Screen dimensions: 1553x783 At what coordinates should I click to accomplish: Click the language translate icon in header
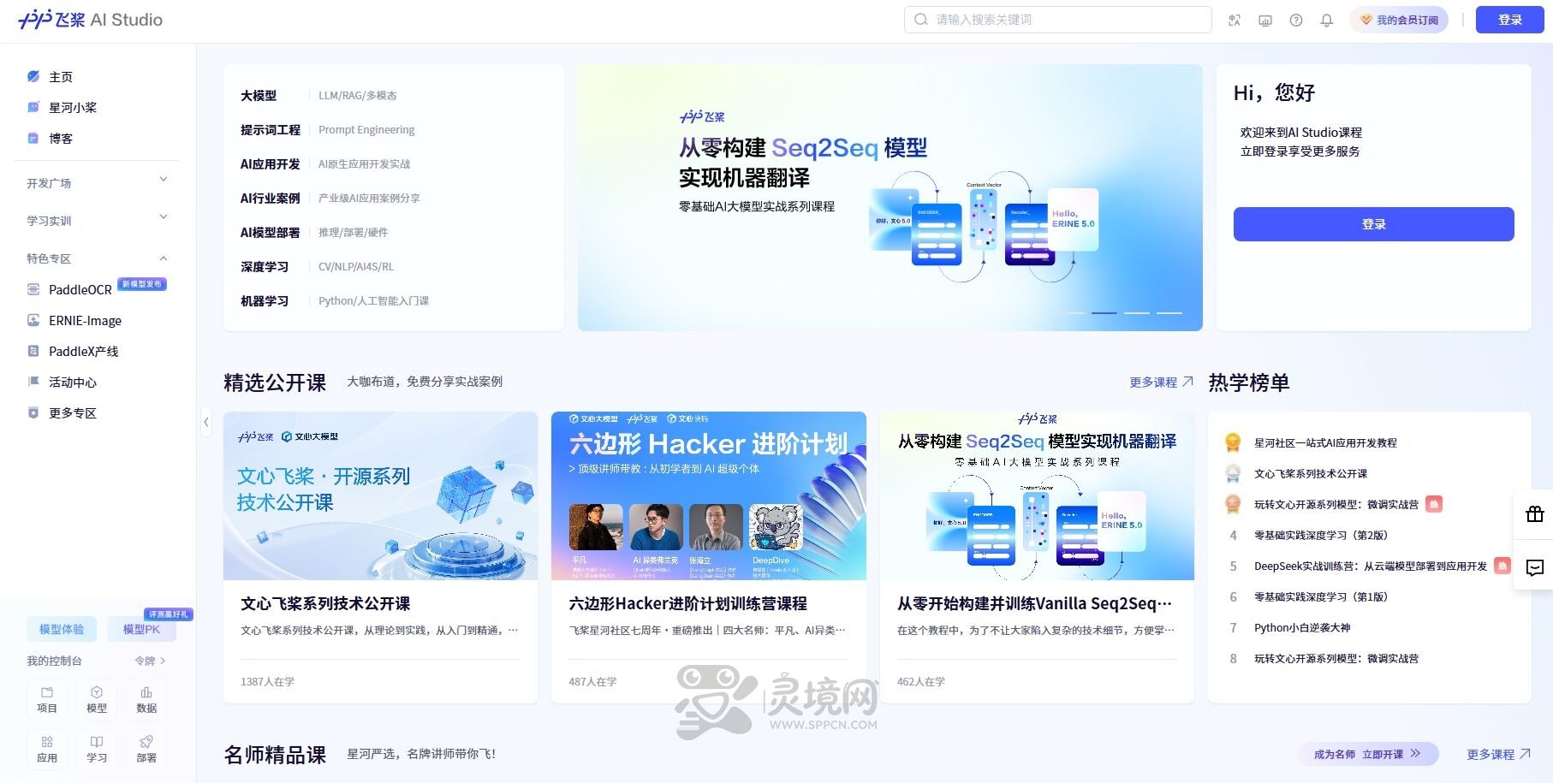(1235, 21)
